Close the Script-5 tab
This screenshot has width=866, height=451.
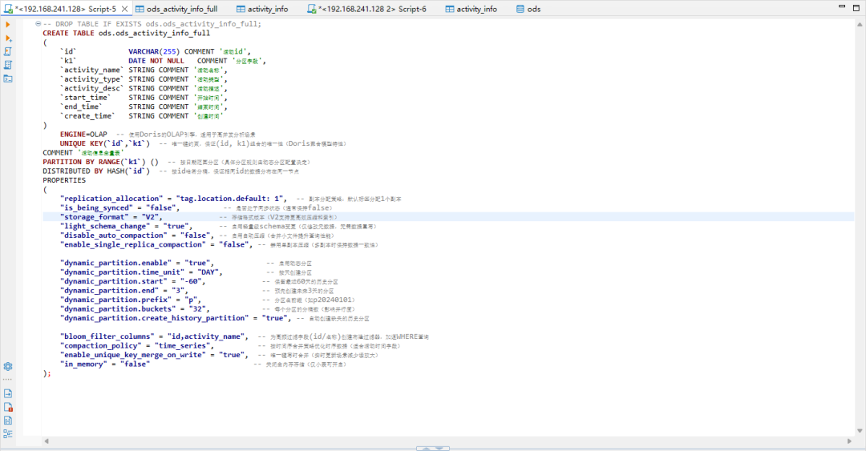125,9
